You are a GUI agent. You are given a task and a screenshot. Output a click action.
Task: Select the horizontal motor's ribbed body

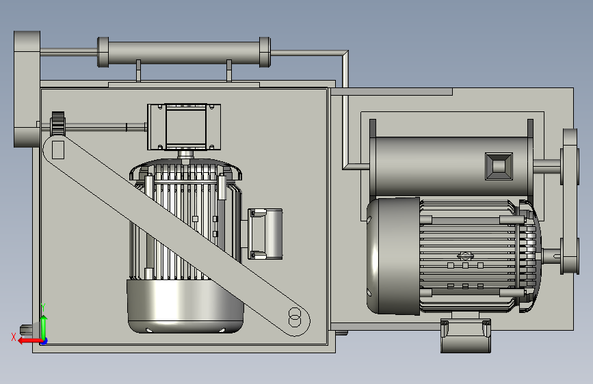(467, 256)
